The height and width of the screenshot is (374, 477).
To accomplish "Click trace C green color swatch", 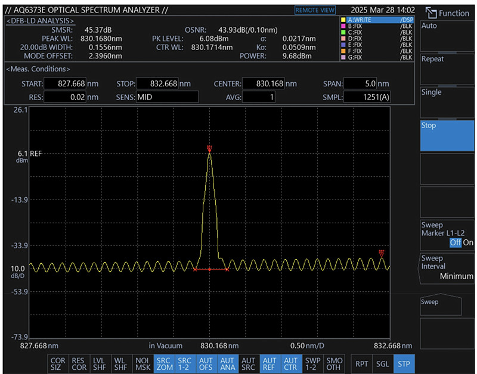I will coord(343,32).
